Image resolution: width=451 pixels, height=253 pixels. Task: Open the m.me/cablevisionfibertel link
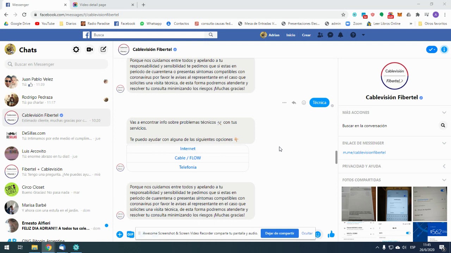click(x=364, y=153)
